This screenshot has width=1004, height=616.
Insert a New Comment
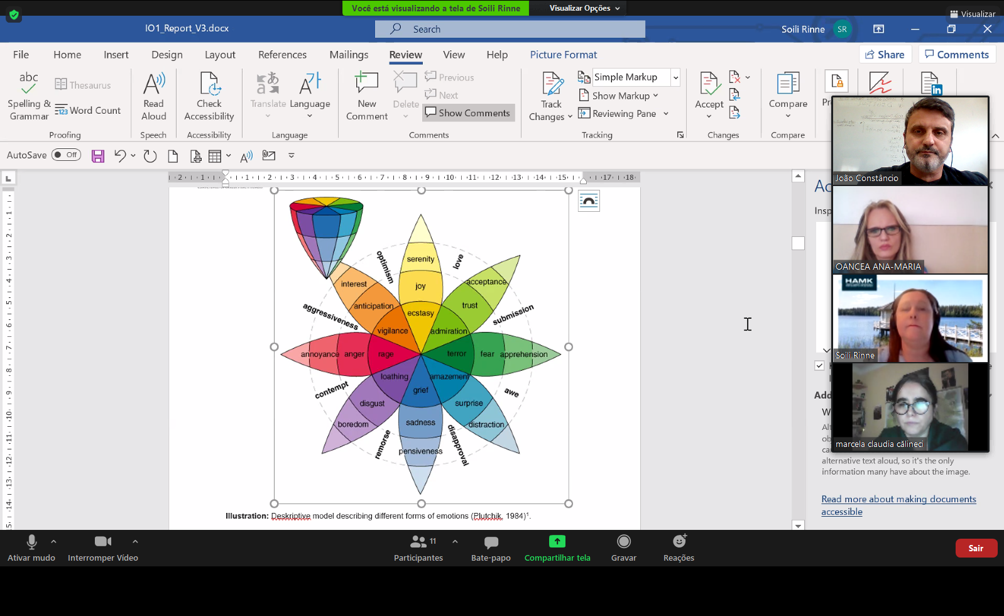[367, 84]
